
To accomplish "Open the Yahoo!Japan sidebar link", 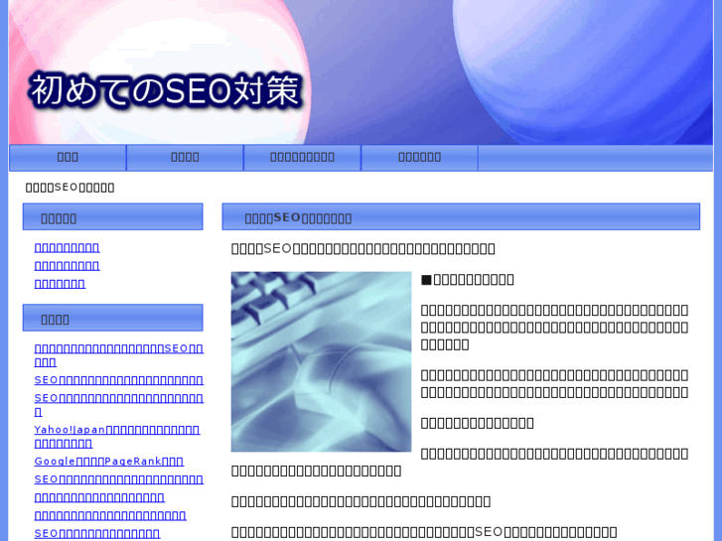I will (117, 437).
